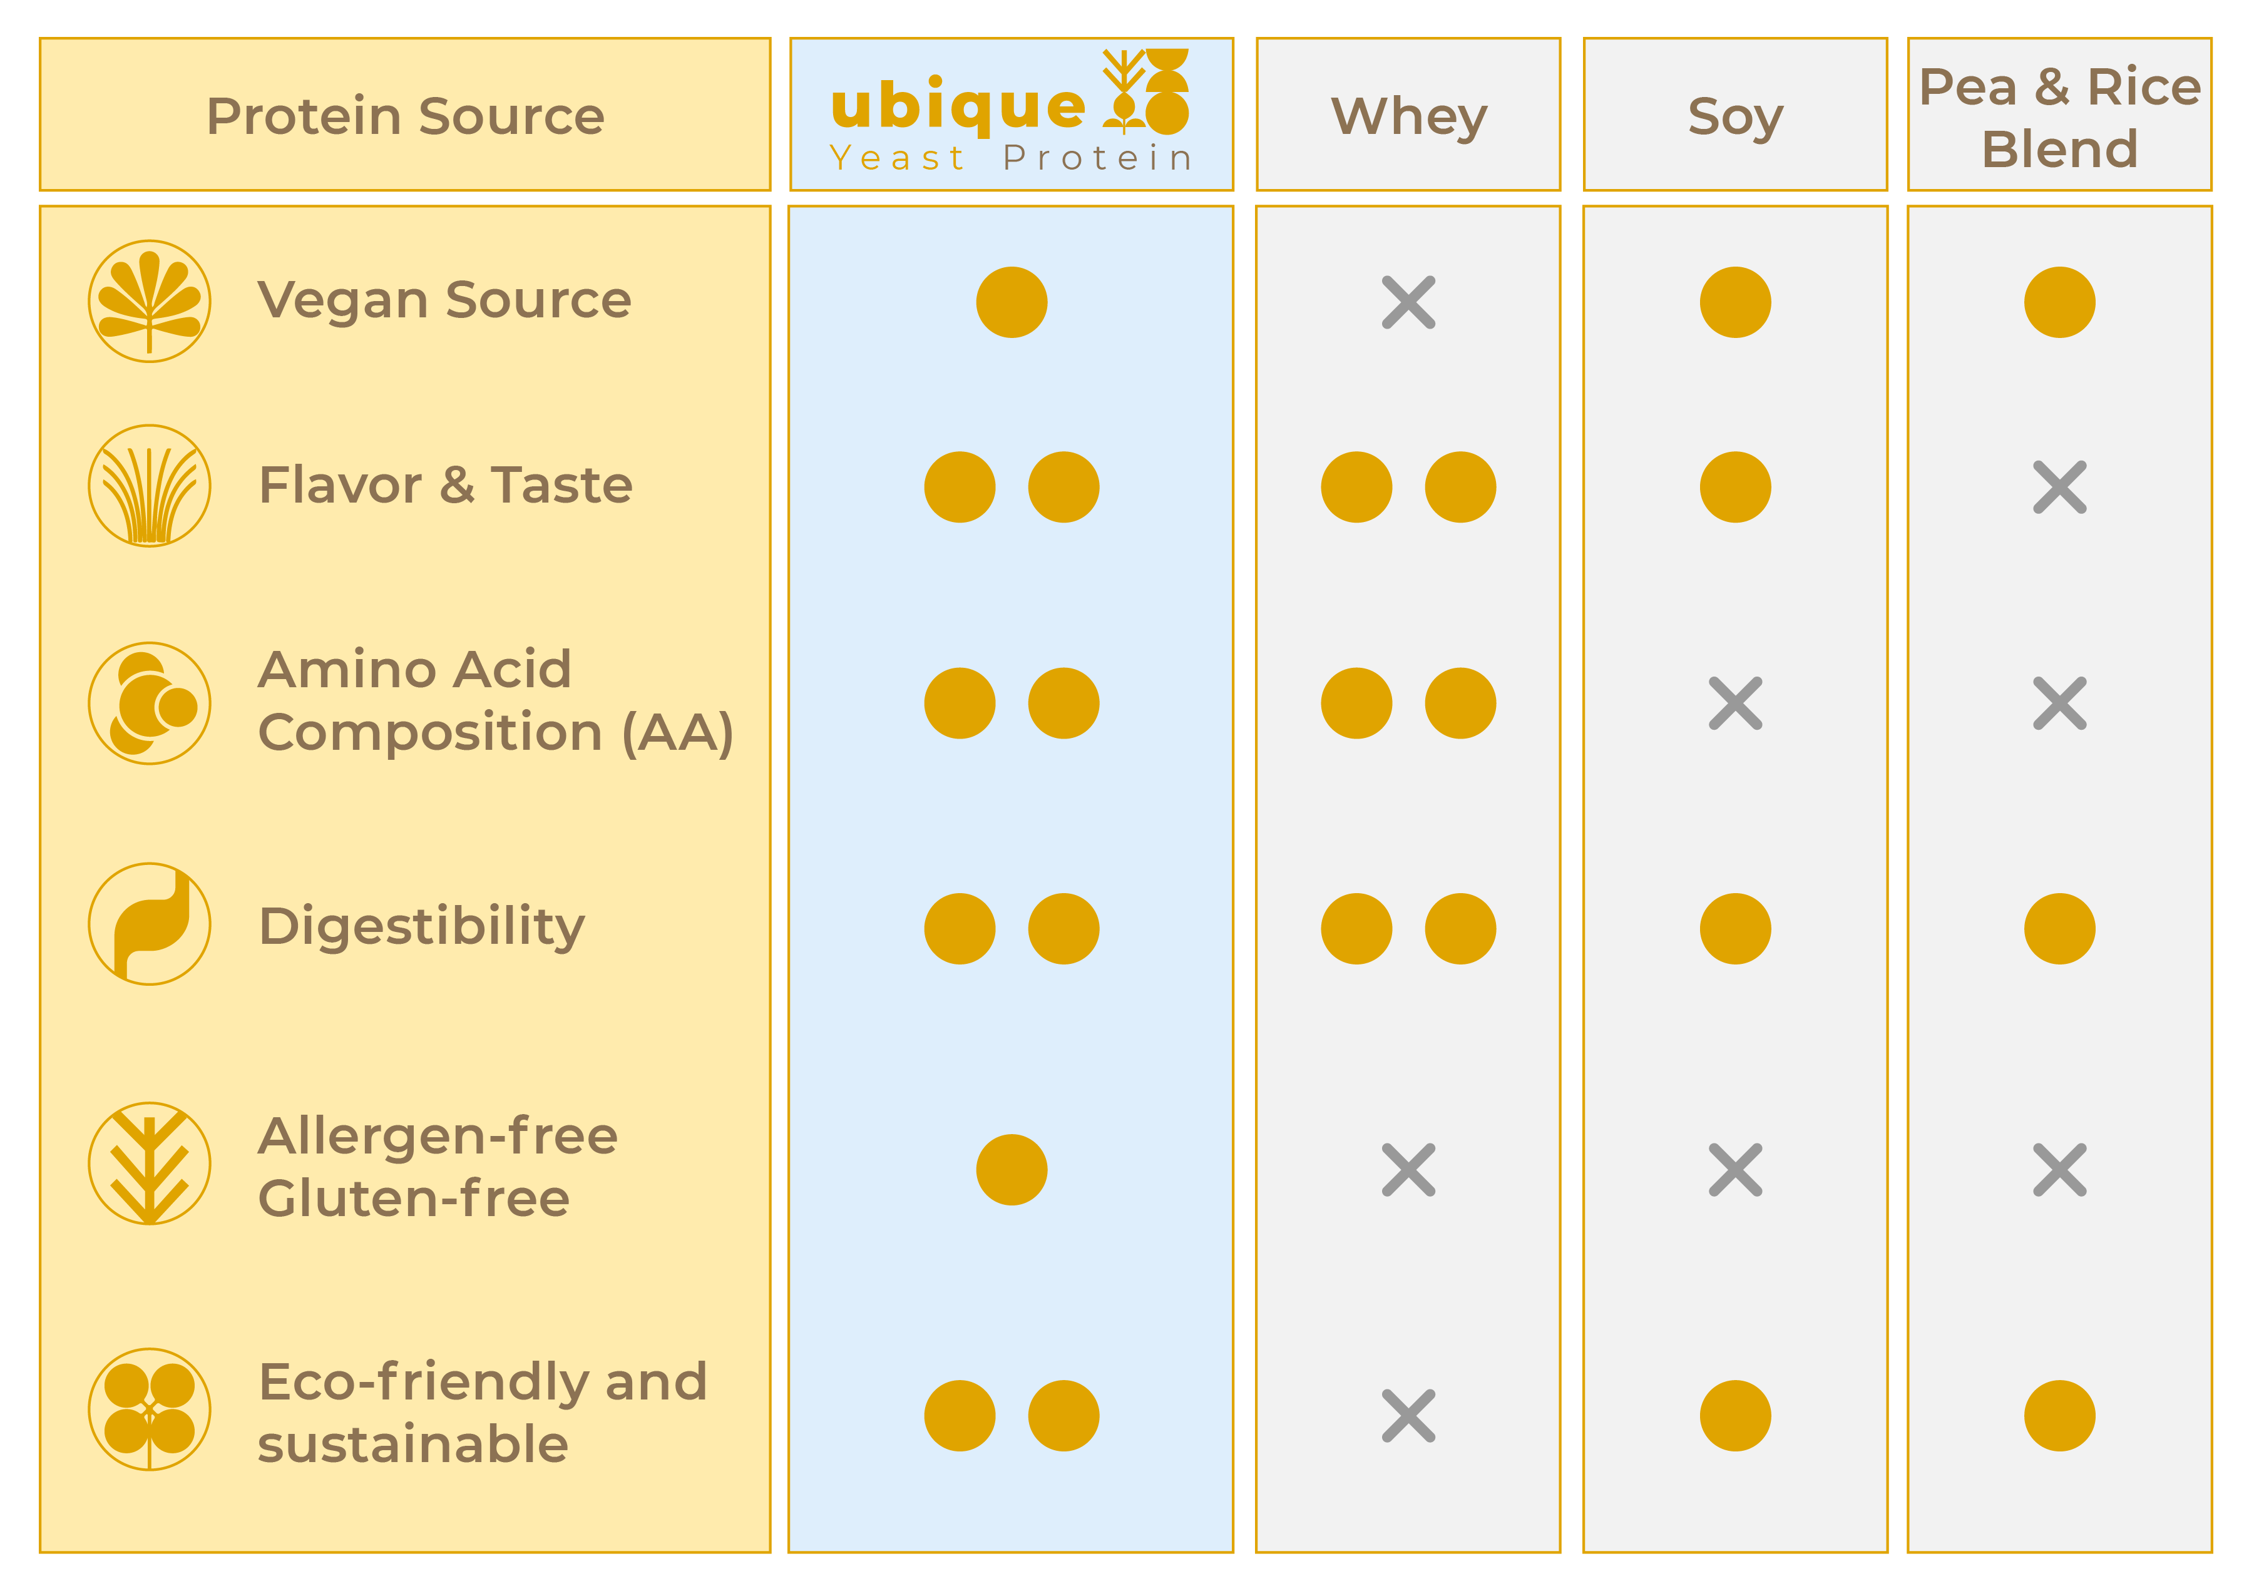Click the ubique logo plant emblem
This screenshot has height=1586, width=2254.
point(1145,90)
